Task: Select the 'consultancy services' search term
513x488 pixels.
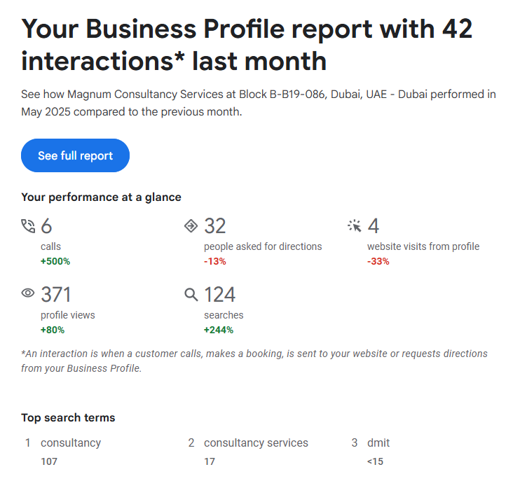Action: tap(256, 442)
